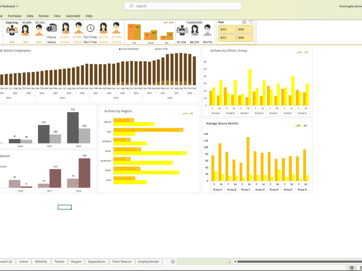This screenshot has height=271, width=362.
Task: Filter the Year slicer to 2017
Action: pos(227,38)
